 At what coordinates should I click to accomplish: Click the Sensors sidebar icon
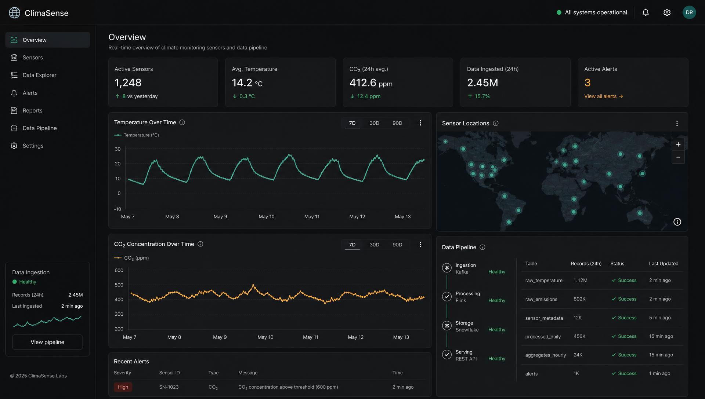coord(14,58)
